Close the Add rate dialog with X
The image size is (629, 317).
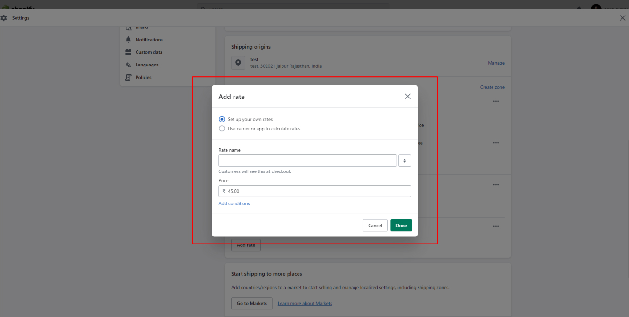pyautogui.click(x=408, y=96)
